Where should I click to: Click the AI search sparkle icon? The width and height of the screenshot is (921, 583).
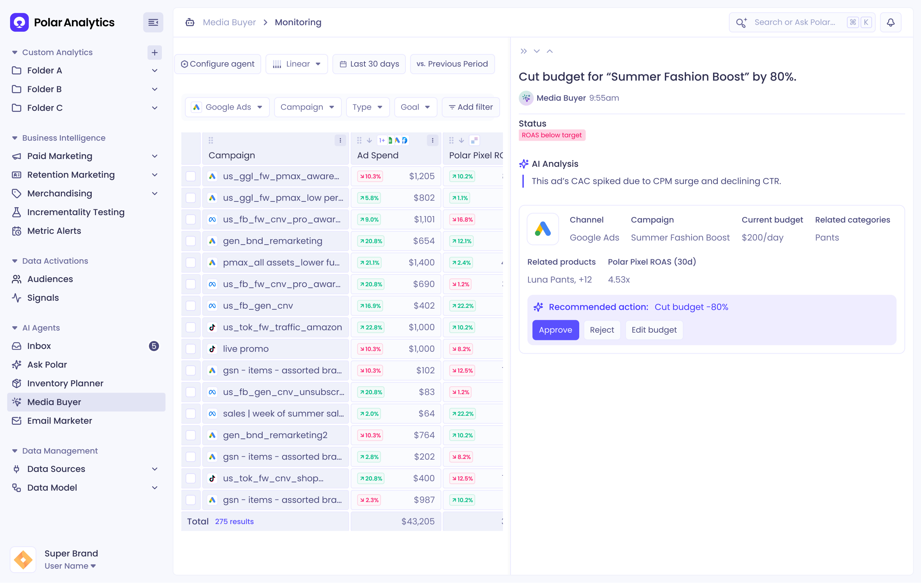(741, 23)
